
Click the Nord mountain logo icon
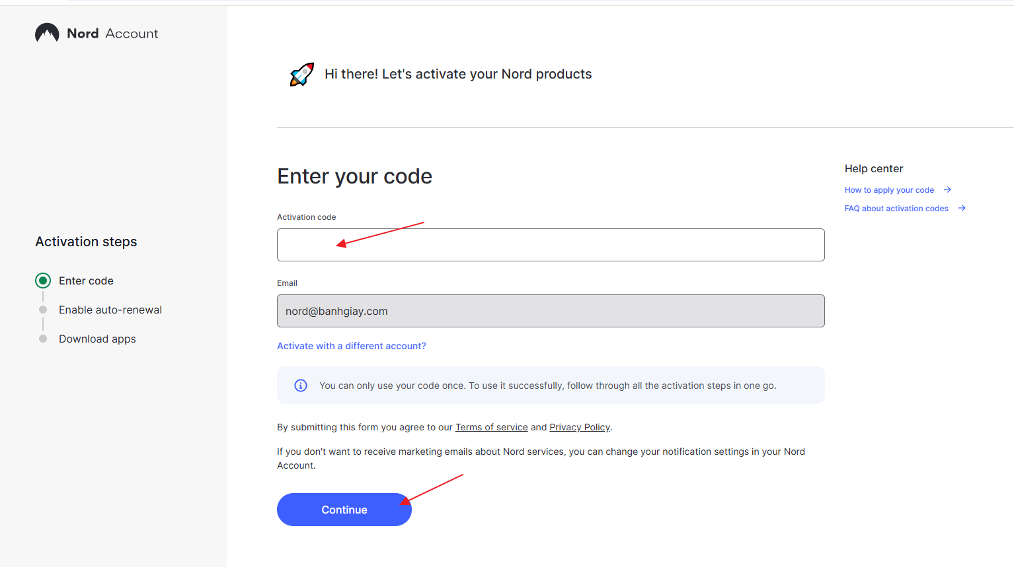point(47,33)
